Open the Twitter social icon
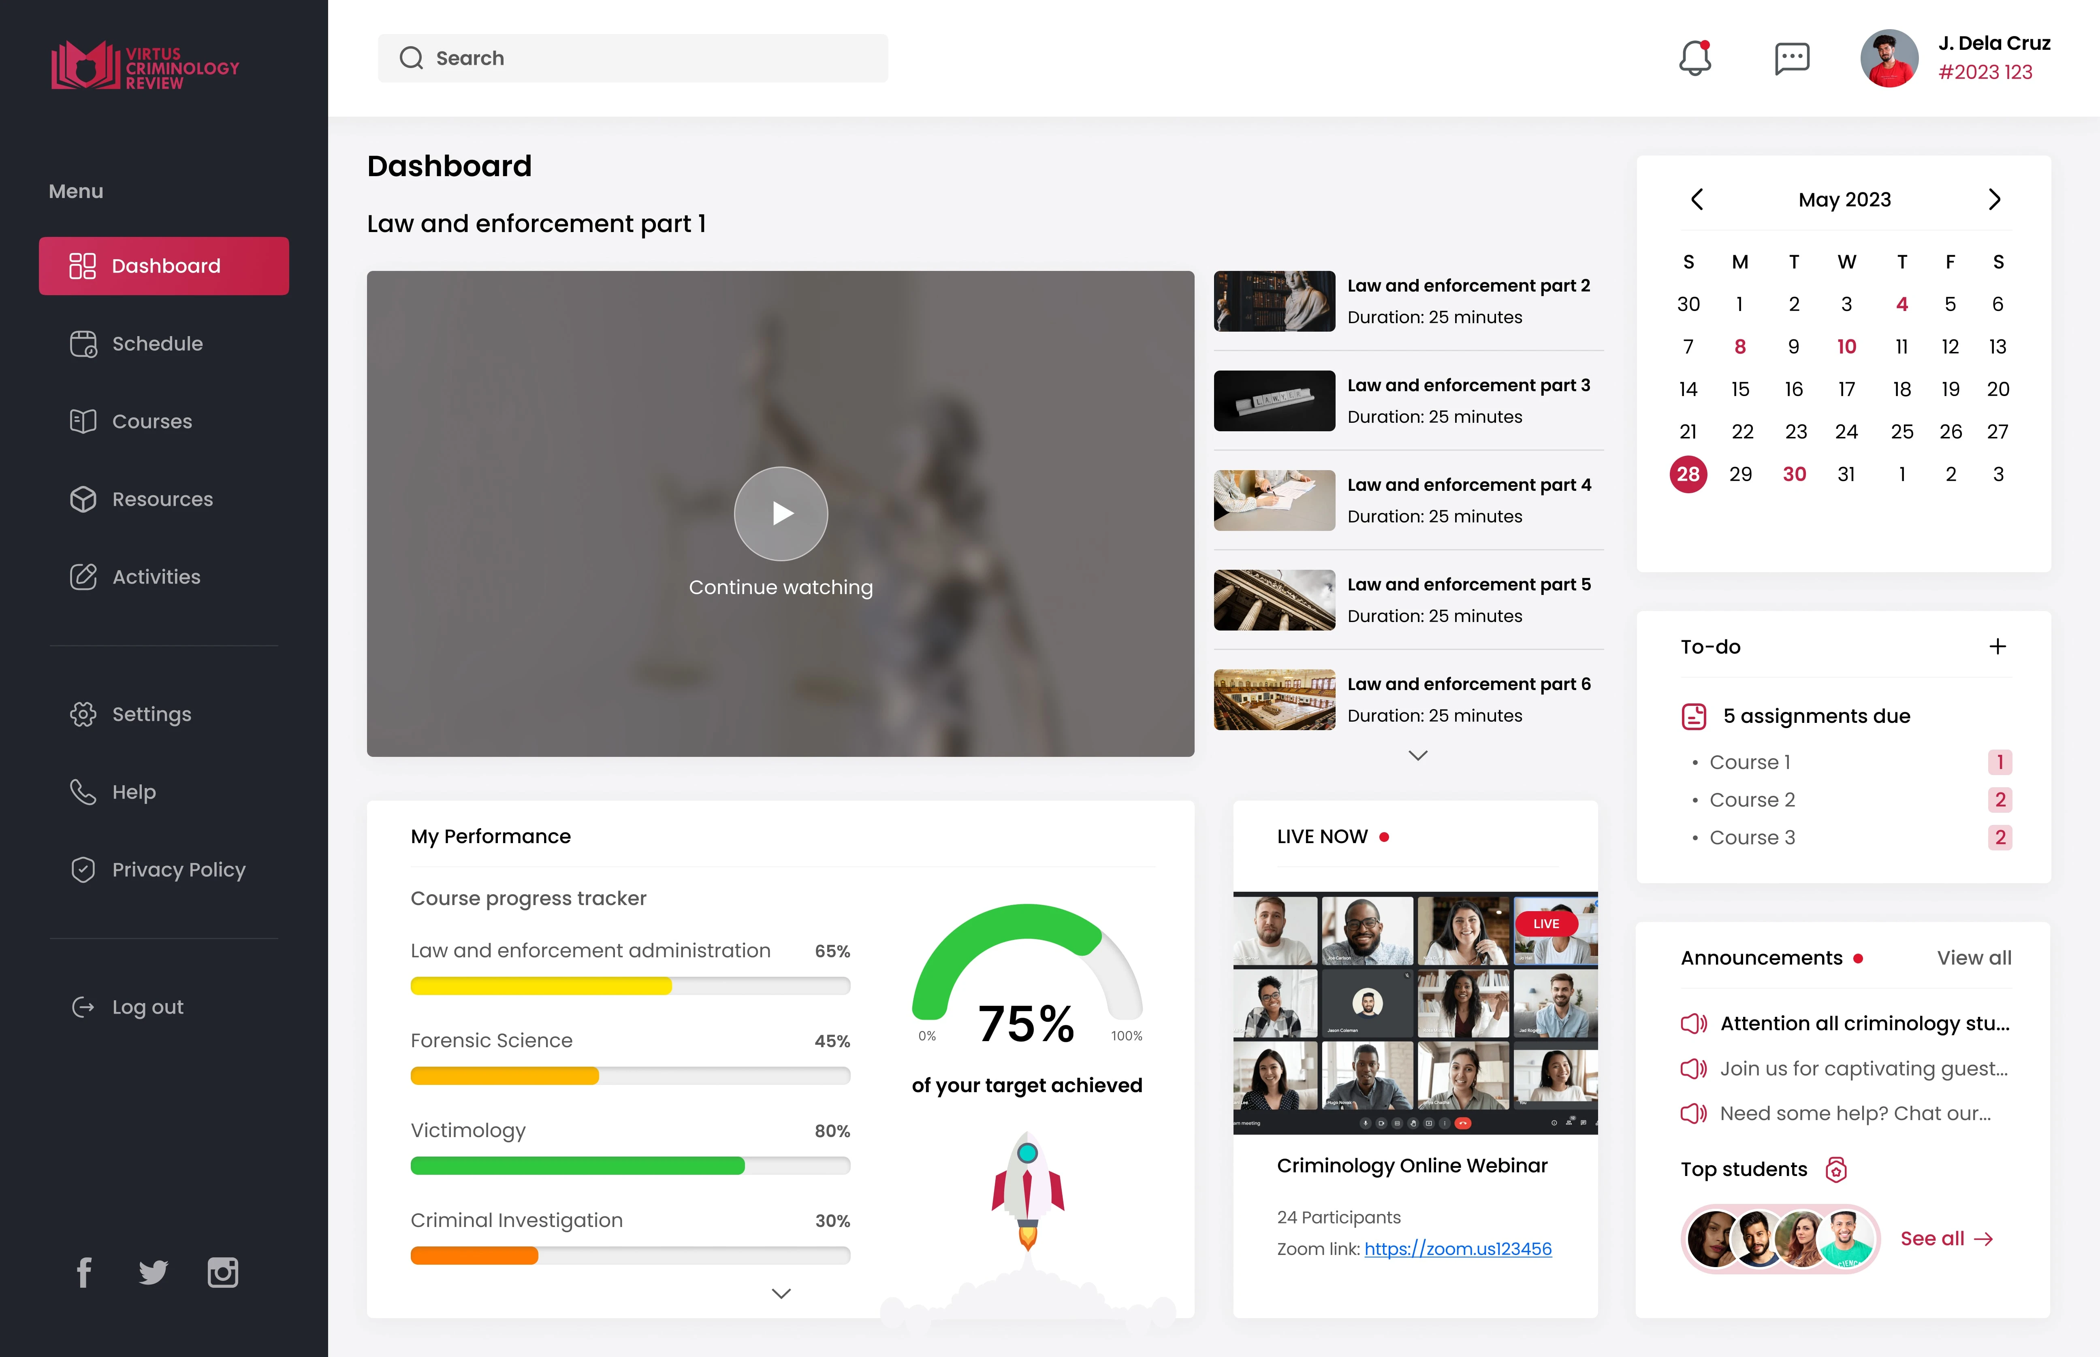Screen dimensions: 2100x1357 coord(154,1272)
